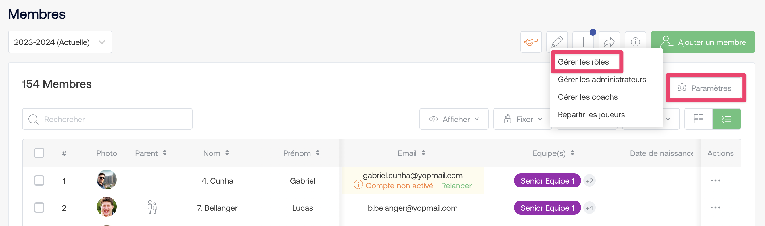Click the Rechercher search field
The image size is (765, 226).
coord(107,119)
